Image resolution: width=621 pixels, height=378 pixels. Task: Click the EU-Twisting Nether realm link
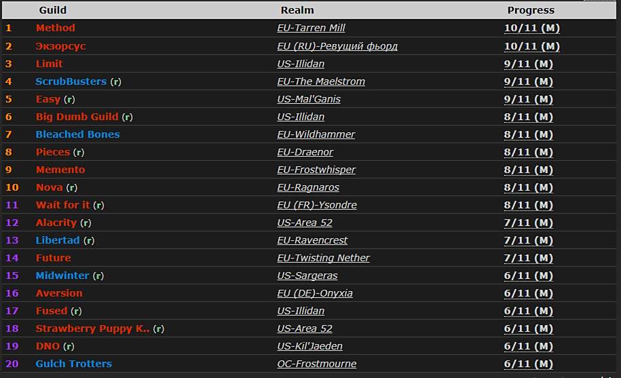coord(323,258)
